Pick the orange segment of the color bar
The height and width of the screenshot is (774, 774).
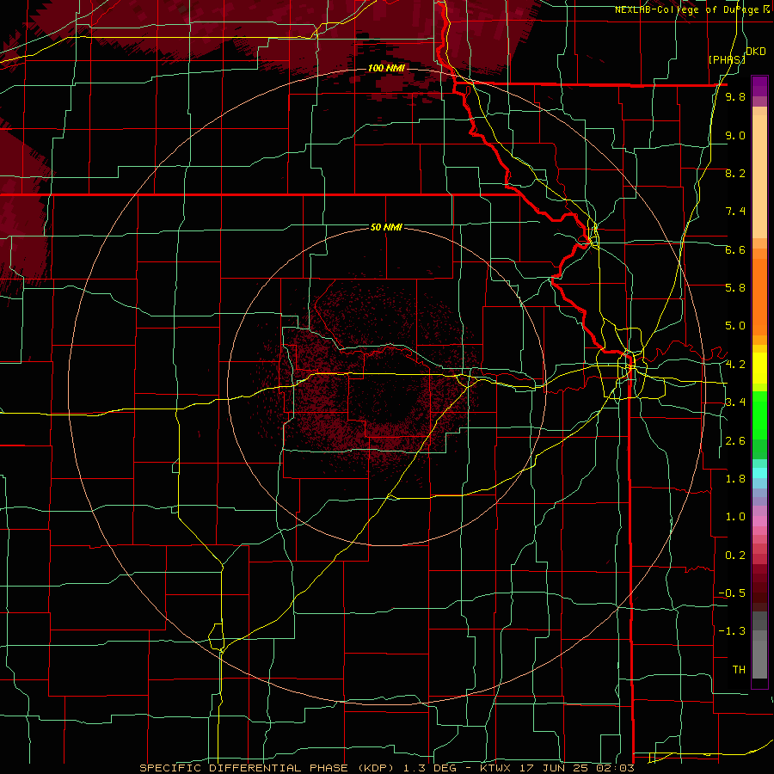point(759,298)
